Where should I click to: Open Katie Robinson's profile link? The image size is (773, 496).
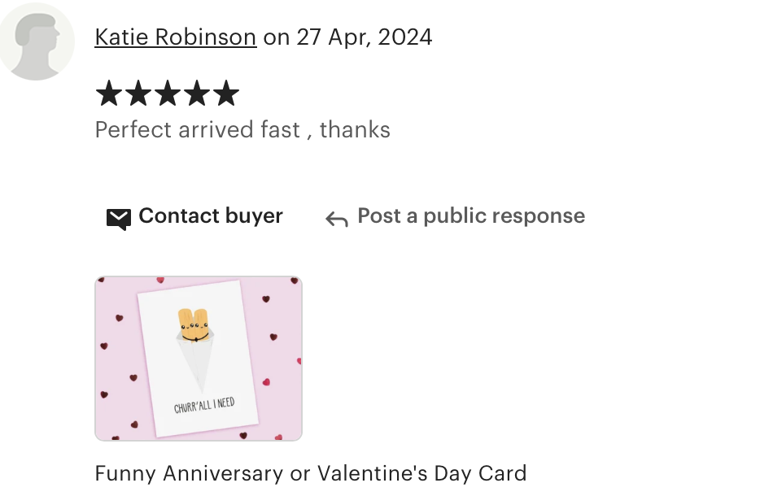click(176, 37)
